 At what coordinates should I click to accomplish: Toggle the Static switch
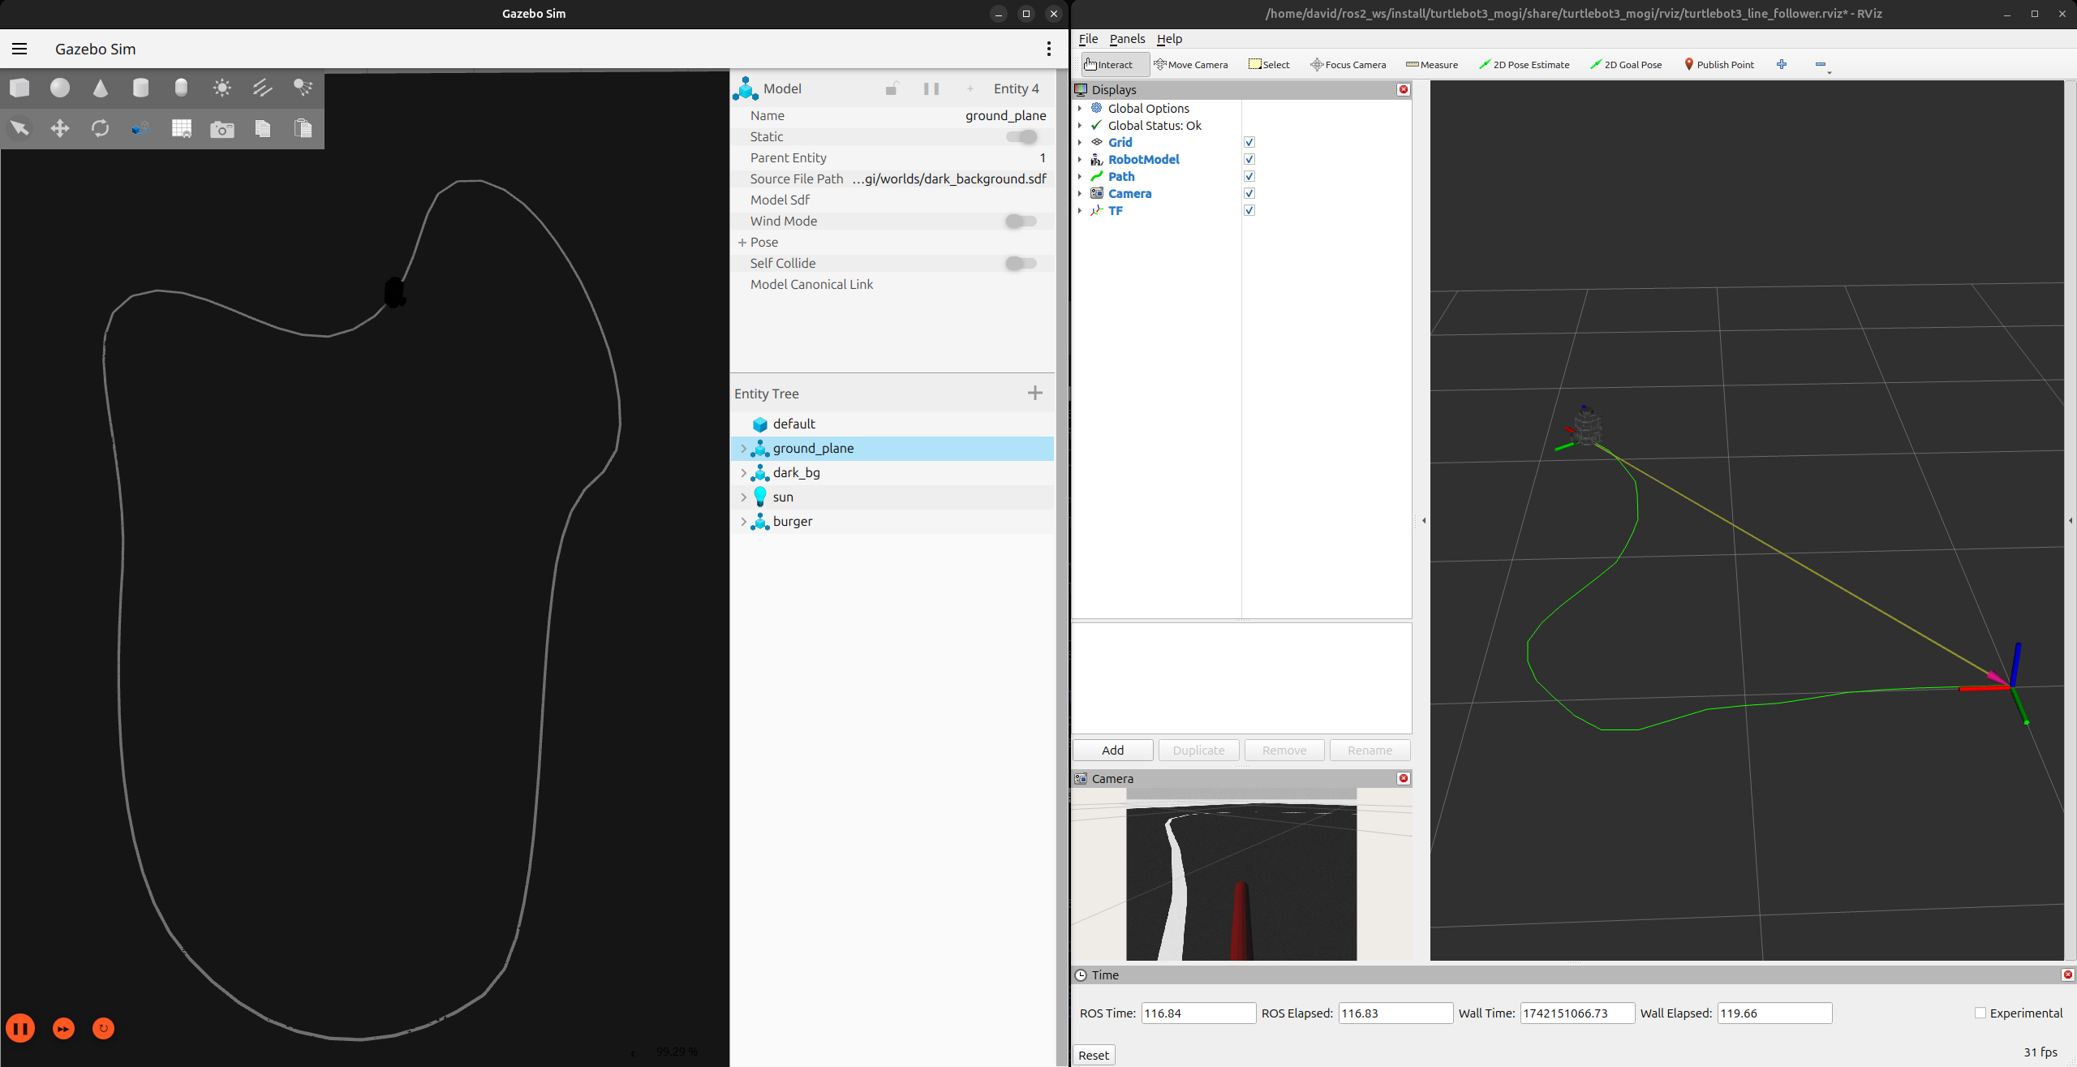coord(1021,136)
